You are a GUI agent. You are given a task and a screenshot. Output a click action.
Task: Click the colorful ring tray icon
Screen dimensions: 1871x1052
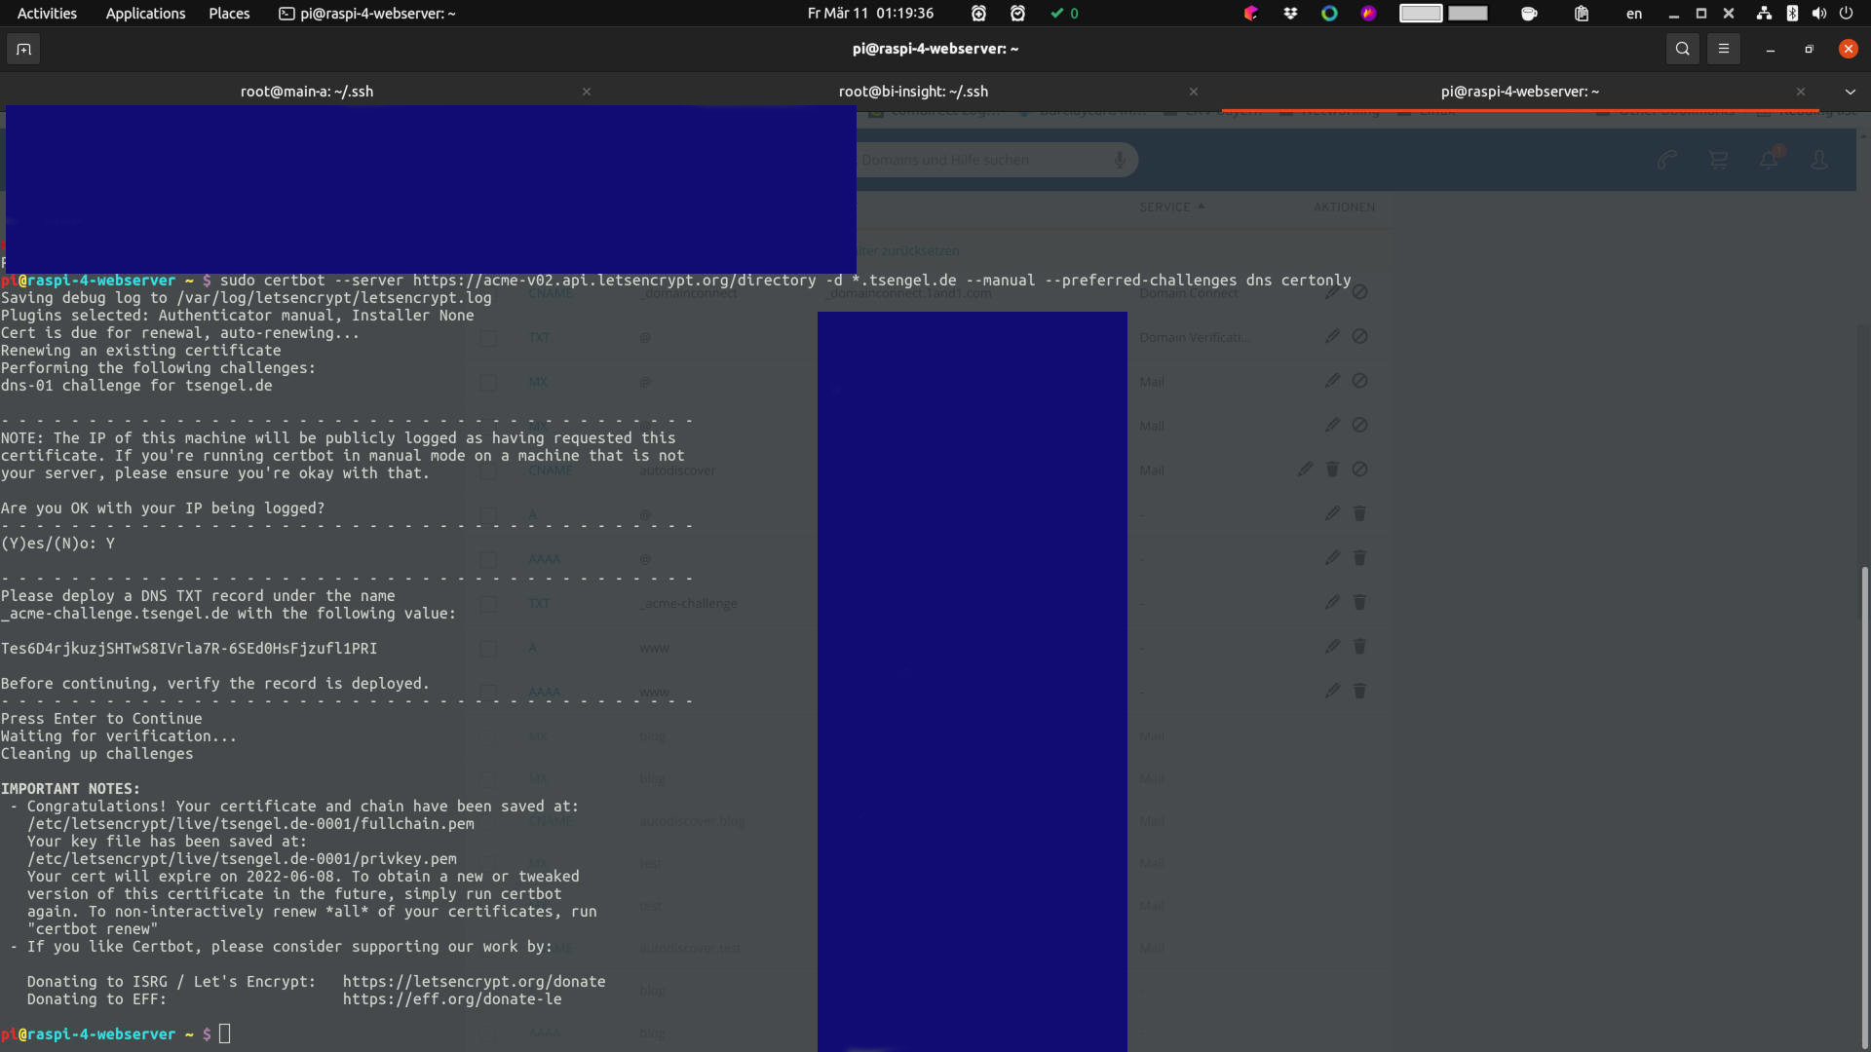point(1329,13)
